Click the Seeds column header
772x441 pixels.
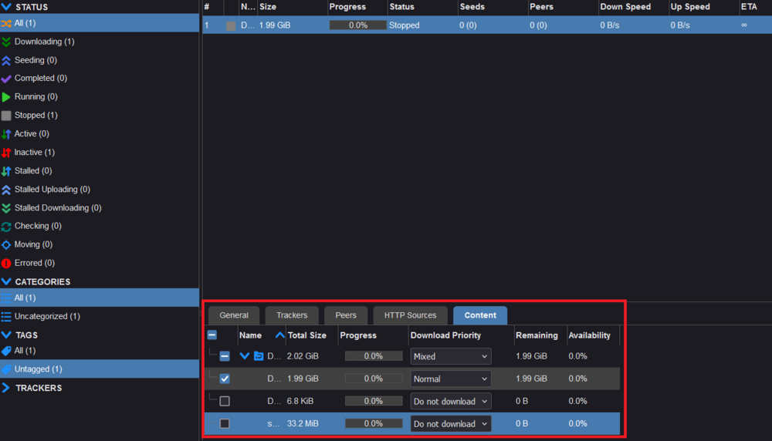[x=493, y=7]
